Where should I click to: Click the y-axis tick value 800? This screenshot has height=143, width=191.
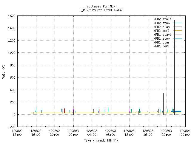point(13,65)
